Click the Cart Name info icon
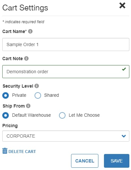 pyautogui.click(x=30, y=31)
